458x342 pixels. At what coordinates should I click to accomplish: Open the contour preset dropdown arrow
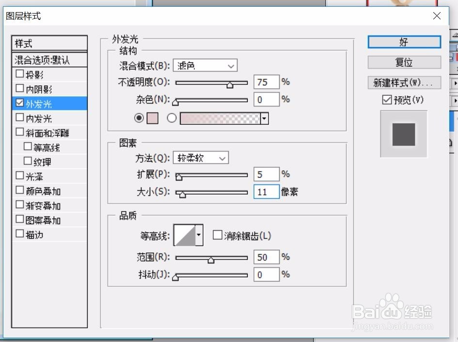point(198,235)
